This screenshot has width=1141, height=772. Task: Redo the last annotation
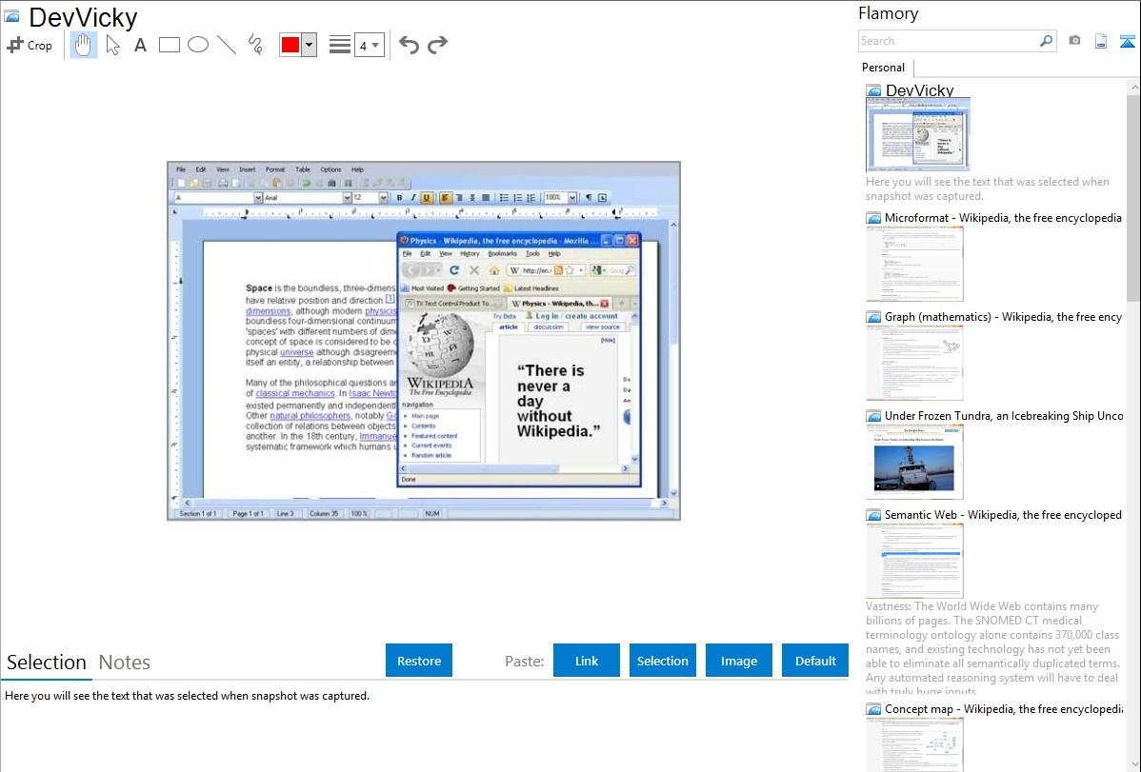coord(437,45)
